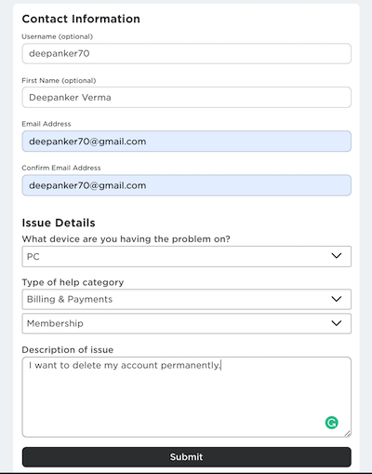Image resolution: width=372 pixels, height=474 pixels.
Task: Submit the support request form
Action: (186, 457)
